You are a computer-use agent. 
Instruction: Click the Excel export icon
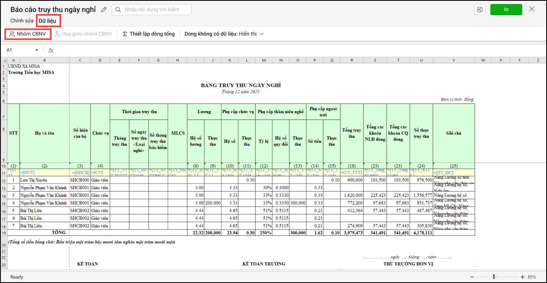point(480,10)
